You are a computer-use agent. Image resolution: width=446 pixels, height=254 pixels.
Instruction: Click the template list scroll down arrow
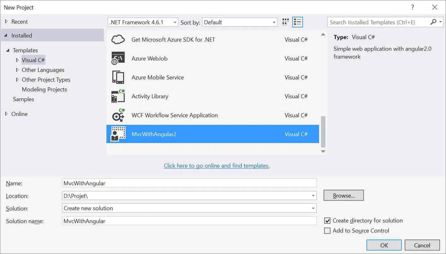(x=323, y=152)
